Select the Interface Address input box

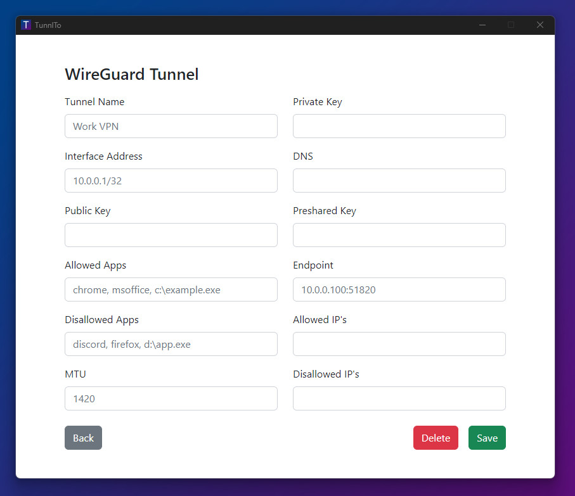coord(171,181)
